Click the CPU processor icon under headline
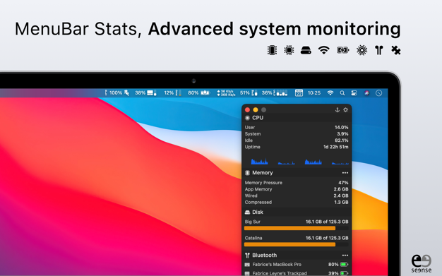The image size is (442, 276). pos(289,50)
